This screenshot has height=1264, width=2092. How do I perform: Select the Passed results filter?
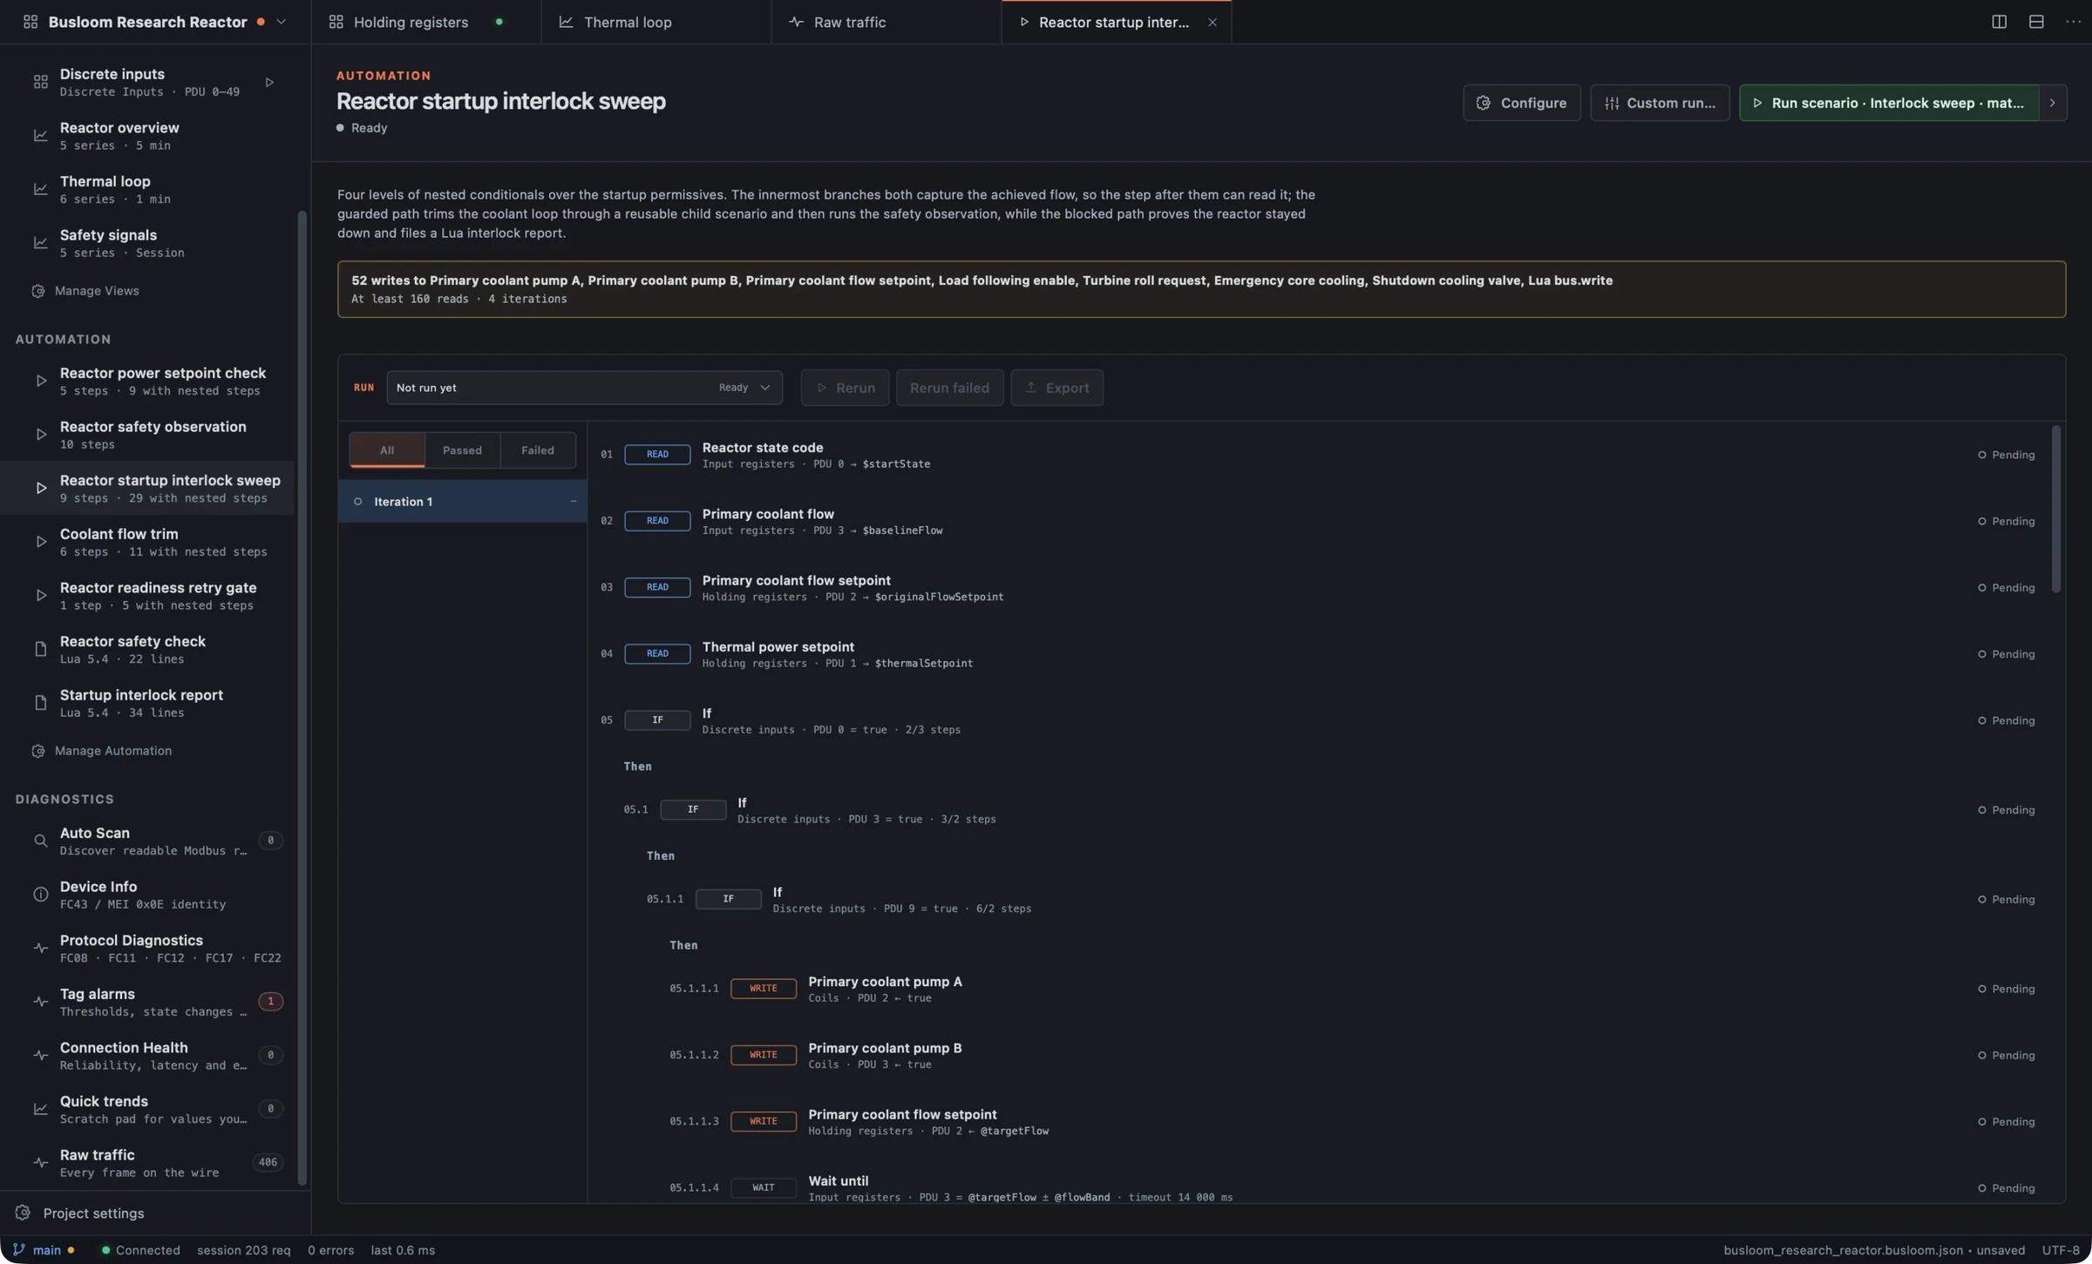click(x=462, y=450)
